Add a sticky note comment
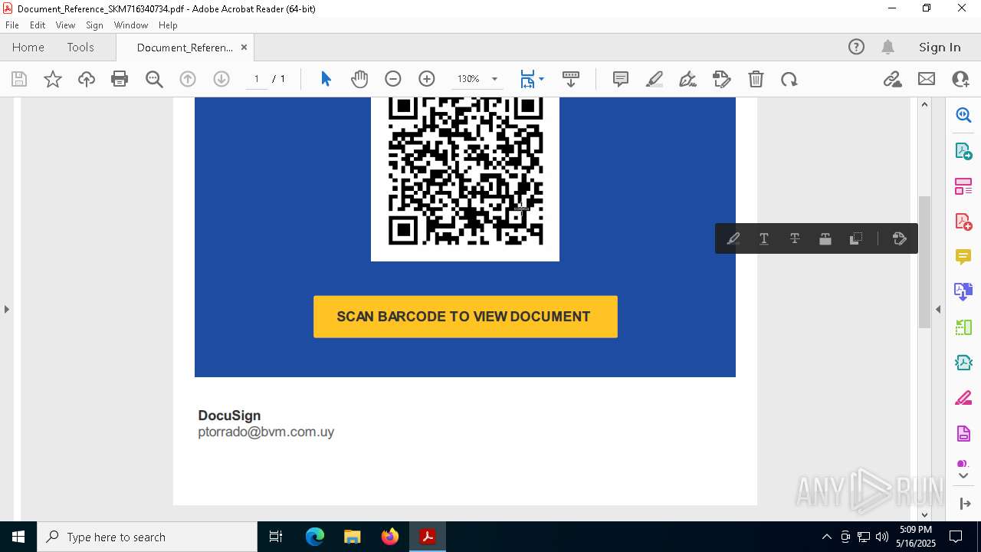This screenshot has width=981, height=552. (x=621, y=79)
